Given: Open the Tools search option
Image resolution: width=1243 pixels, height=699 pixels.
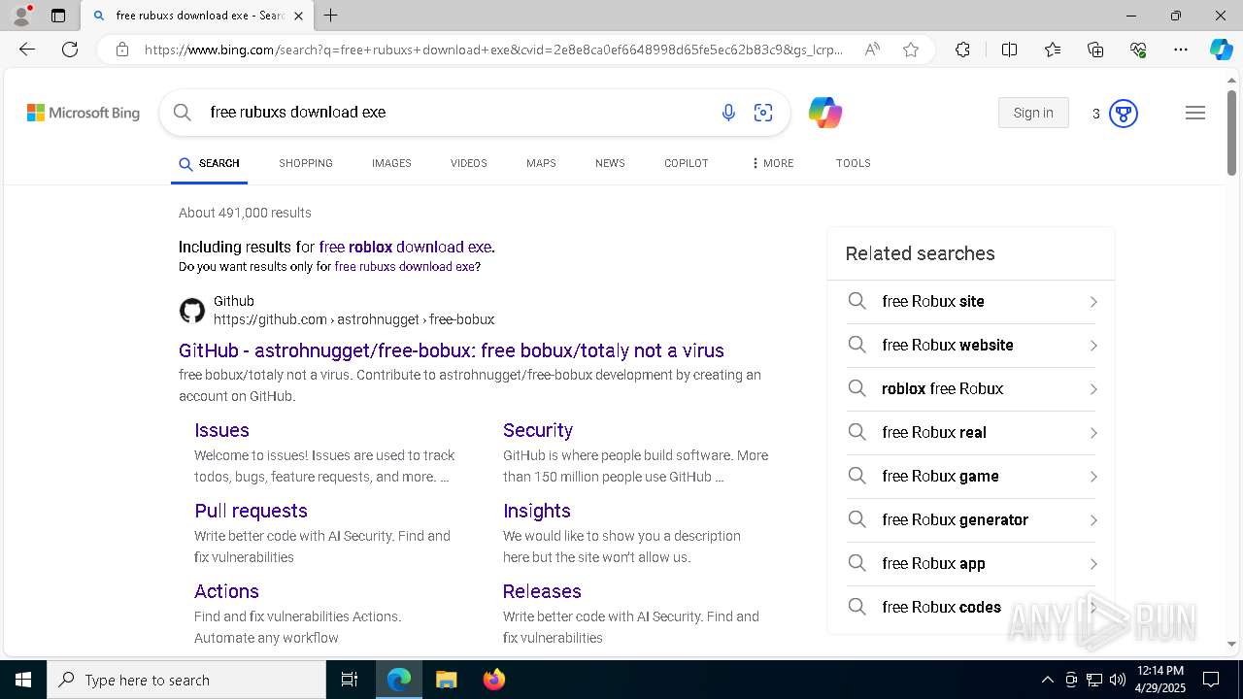Looking at the screenshot, I should point(854,163).
